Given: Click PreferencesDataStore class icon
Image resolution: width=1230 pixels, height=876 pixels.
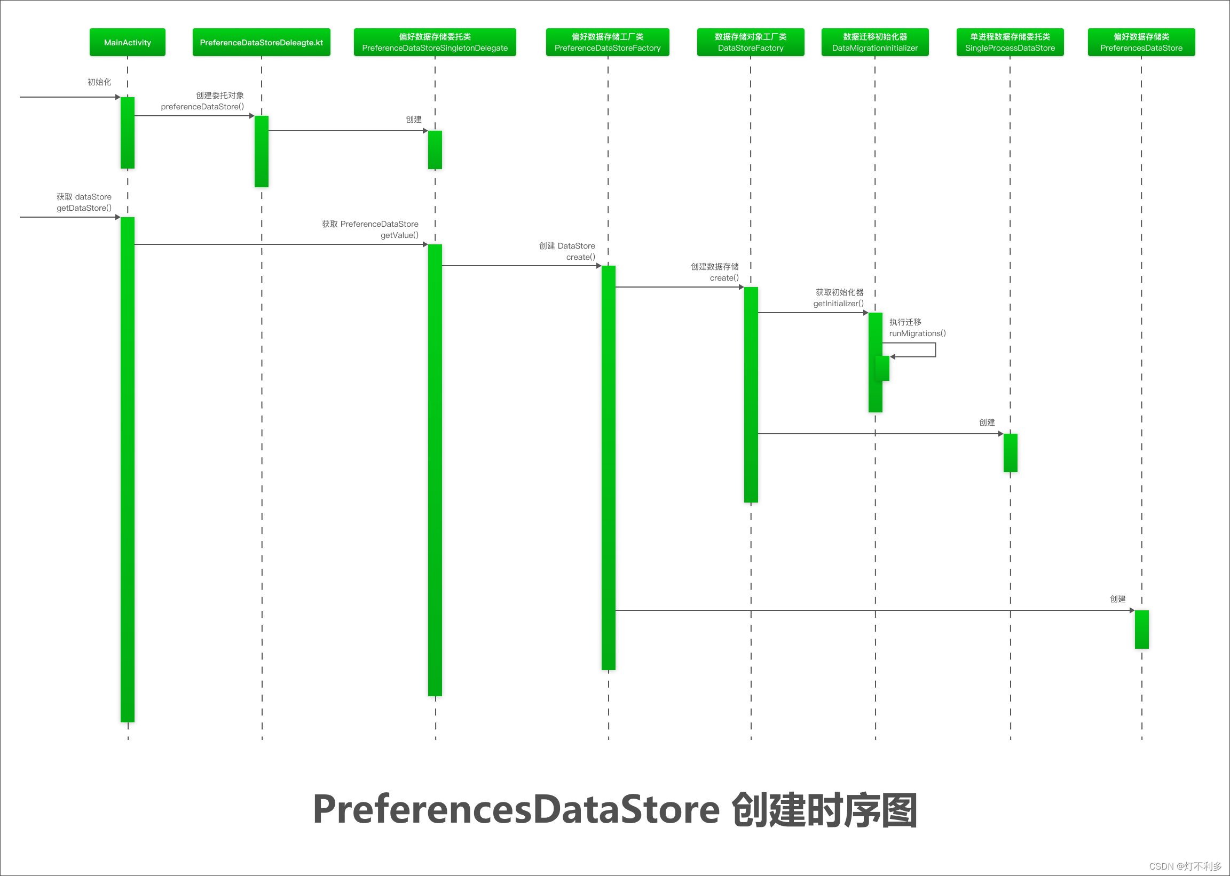Looking at the screenshot, I should (1148, 37).
